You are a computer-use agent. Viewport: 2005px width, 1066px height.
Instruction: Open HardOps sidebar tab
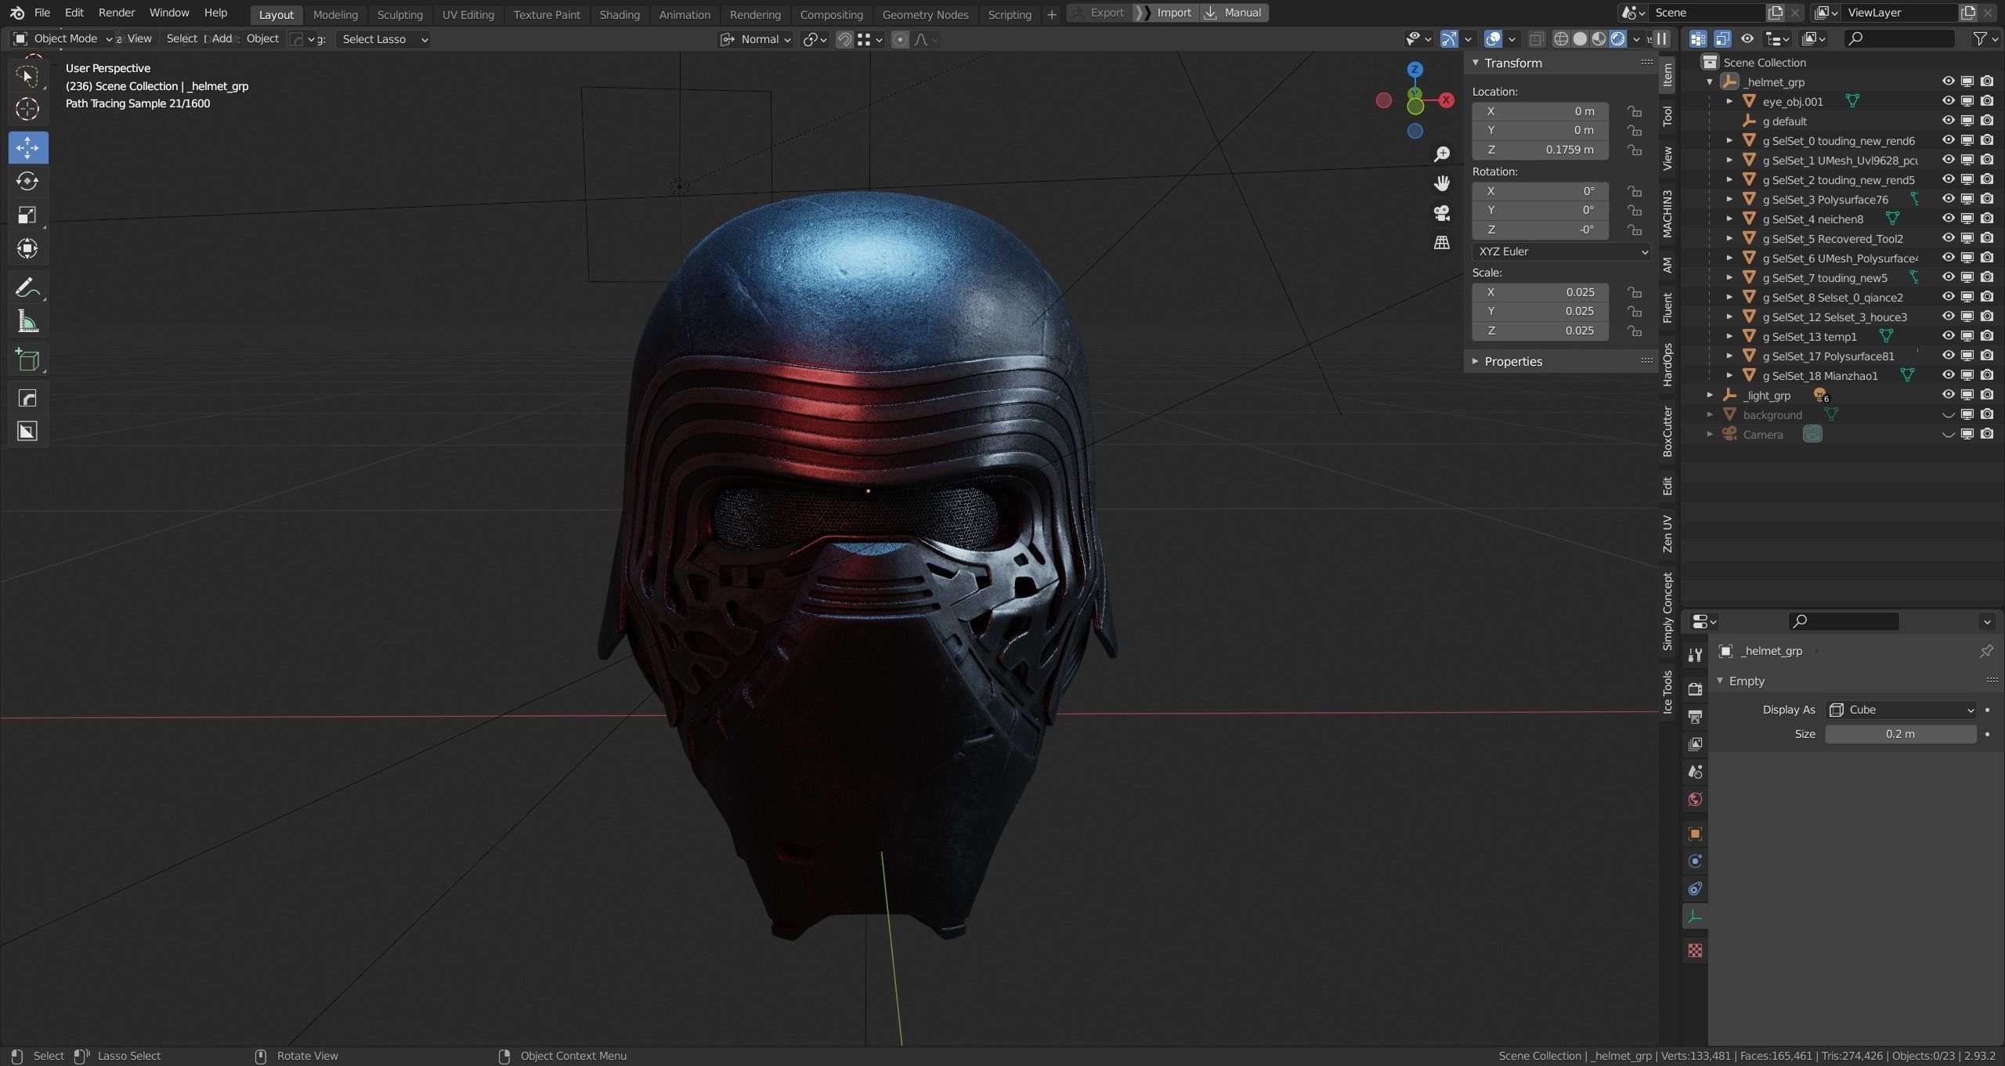(1667, 364)
